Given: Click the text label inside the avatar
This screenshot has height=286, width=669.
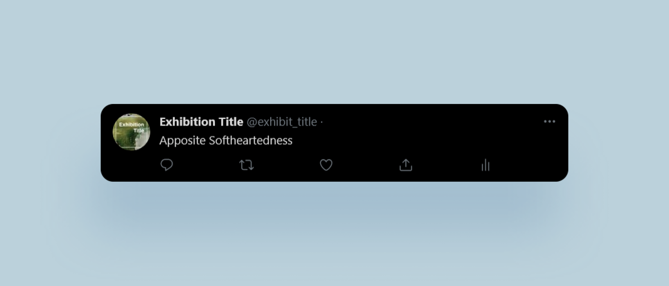Looking at the screenshot, I should [x=132, y=127].
